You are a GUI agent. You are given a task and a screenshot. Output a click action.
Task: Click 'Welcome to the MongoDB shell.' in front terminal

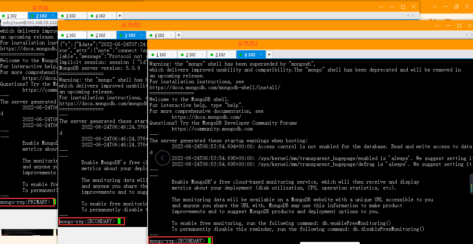189,99
